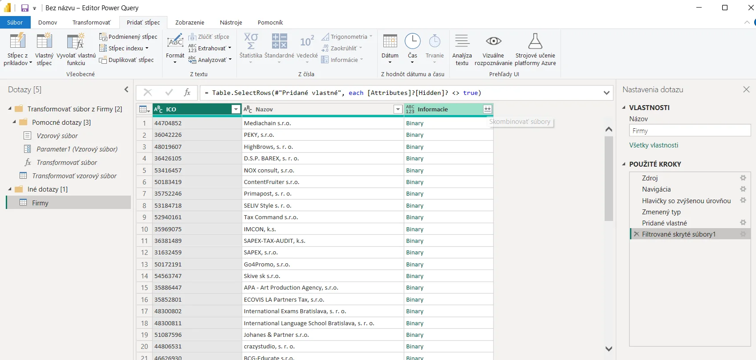Viewport: 756px width, 360px height.
Task: Delete Filtrované skryté súbory1 step
Action: tap(637, 234)
